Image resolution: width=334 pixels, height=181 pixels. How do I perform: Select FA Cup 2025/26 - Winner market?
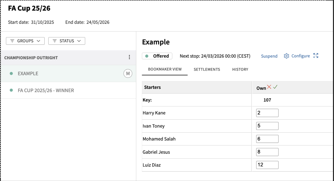[46, 90]
